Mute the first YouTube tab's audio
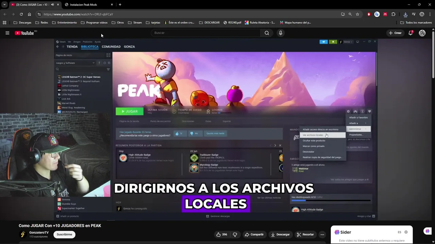Image resolution: width=435 pixels, height=244 pixels. (x=52, y=5)
